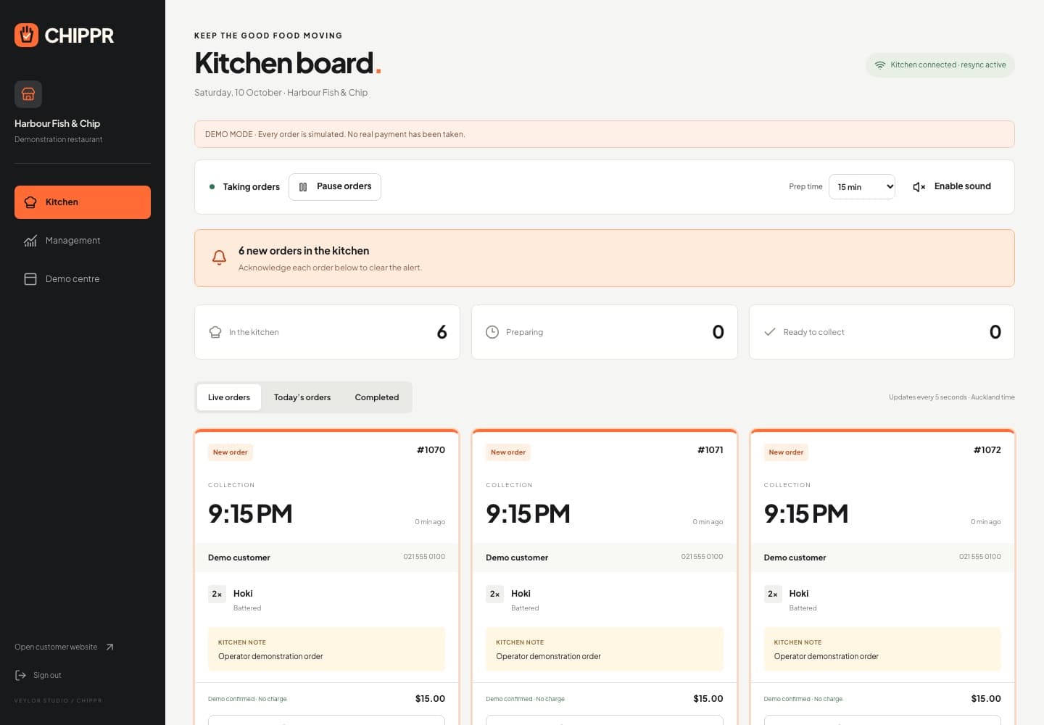This screenshot has width=1044, height=725.
Task: Click the 9:15 PM collection time on order #1070
Action: coord(250,513)
